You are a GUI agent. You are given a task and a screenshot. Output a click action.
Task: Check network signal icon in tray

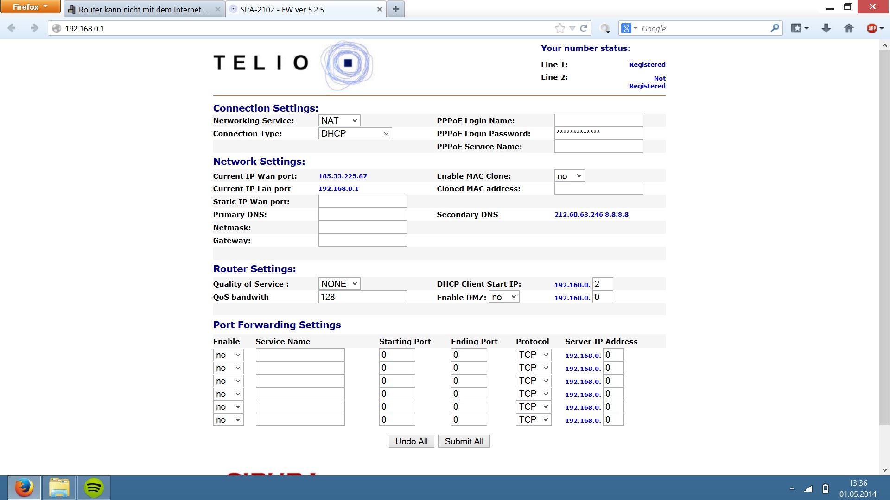808,488
